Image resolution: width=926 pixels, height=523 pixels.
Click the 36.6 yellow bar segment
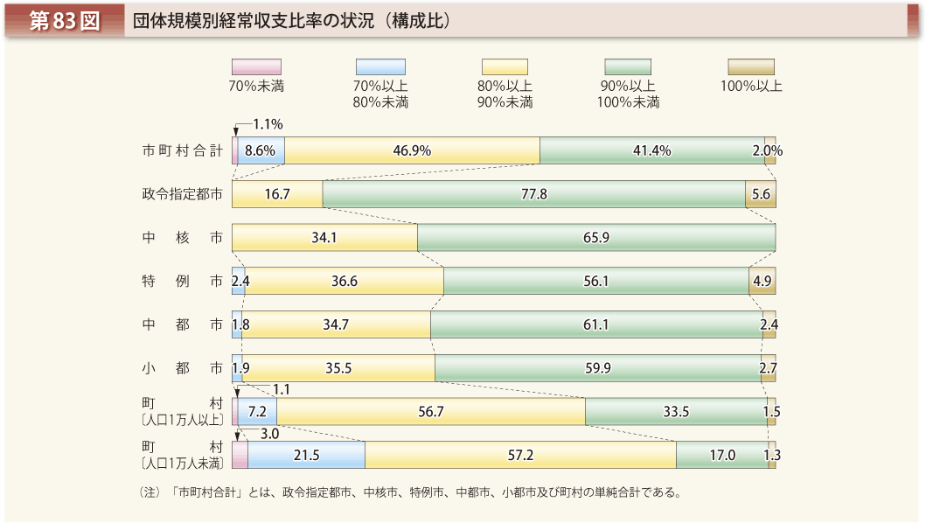tap(345, 281)
